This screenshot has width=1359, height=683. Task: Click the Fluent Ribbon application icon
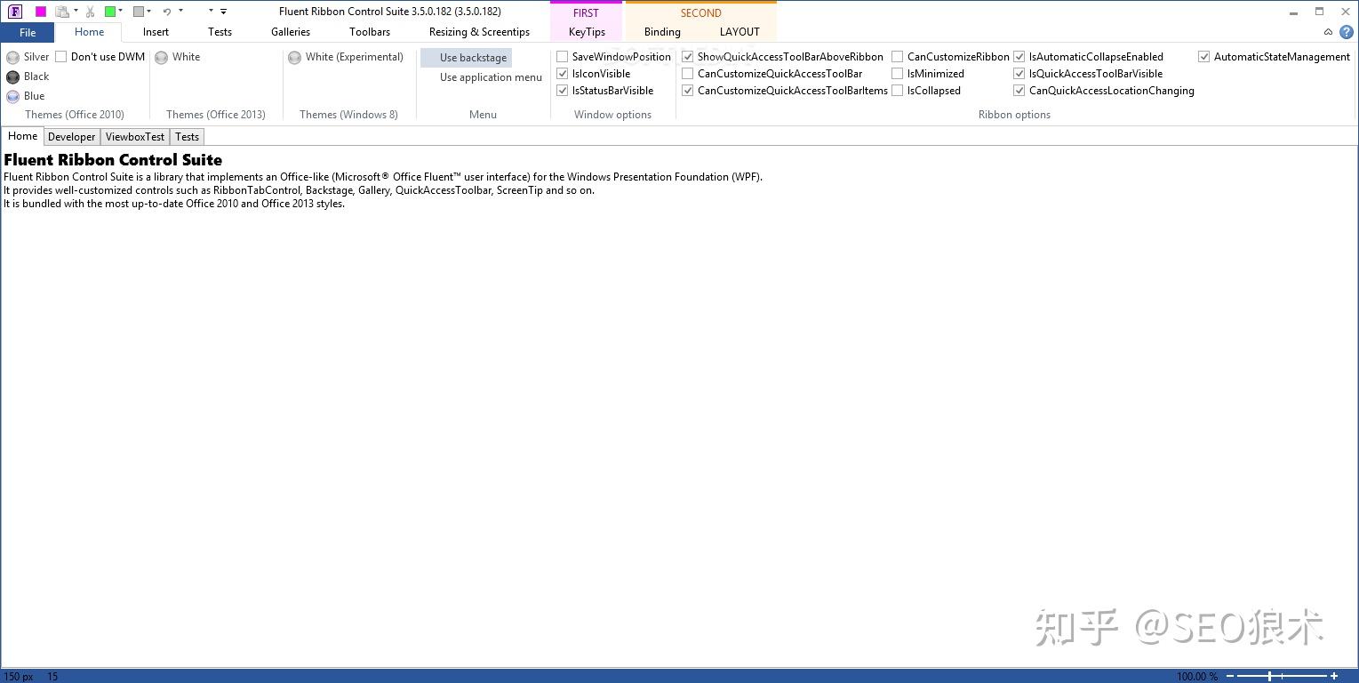(x=15, y=11)
